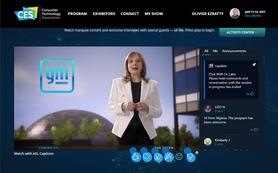Click the Update newspaper icon
Viewport: 278px width, 173px height.
(211, 66)
